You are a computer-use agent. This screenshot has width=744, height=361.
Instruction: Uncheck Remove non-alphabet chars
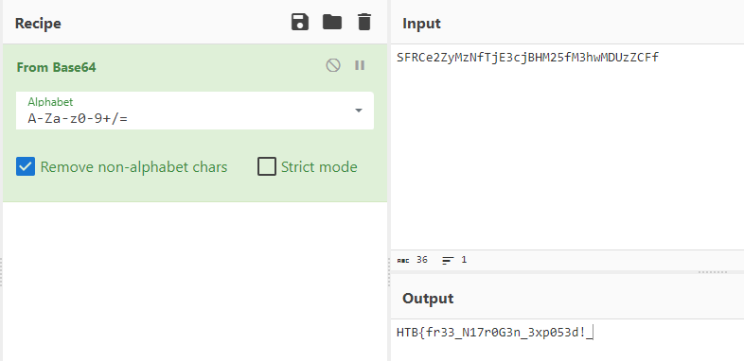click(26, 166)
